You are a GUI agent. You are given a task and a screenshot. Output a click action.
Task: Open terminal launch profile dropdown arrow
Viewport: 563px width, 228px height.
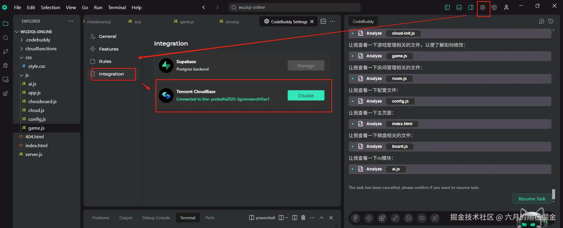287,218
